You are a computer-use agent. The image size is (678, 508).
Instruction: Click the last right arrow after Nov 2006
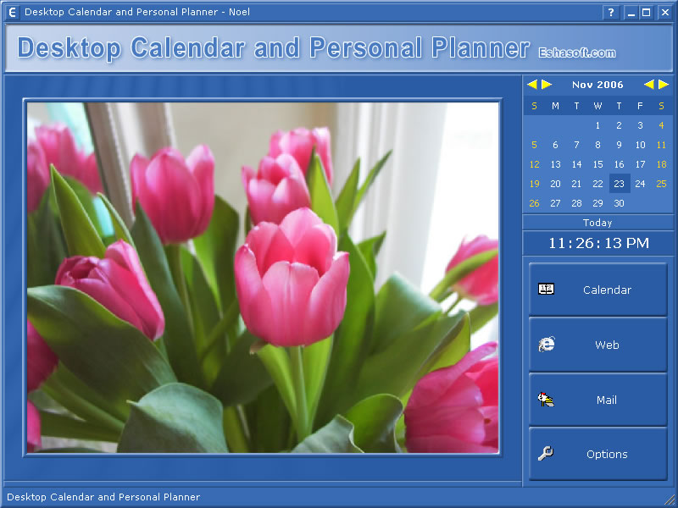click(664, 85)
